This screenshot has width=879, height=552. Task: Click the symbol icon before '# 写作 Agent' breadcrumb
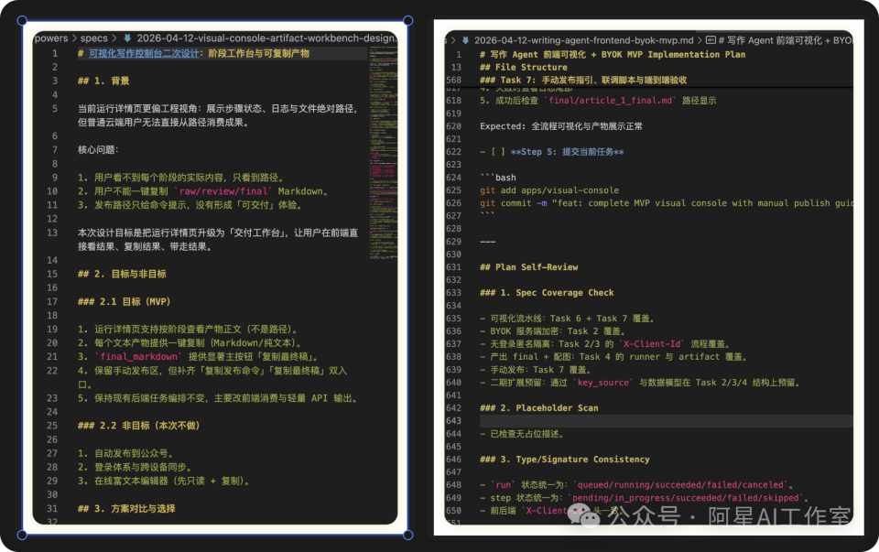tap(711, 40)
